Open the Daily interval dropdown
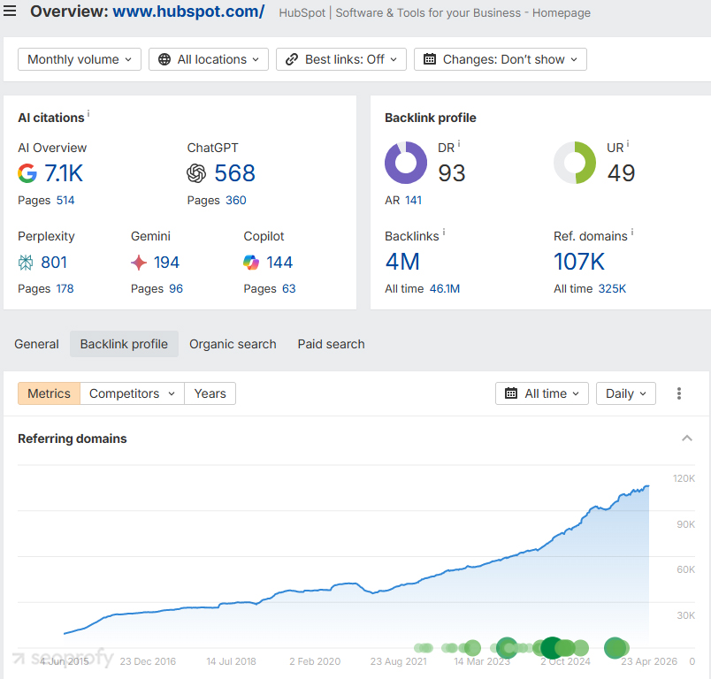This screenshot has width=711, height=679. click(626, 393)
